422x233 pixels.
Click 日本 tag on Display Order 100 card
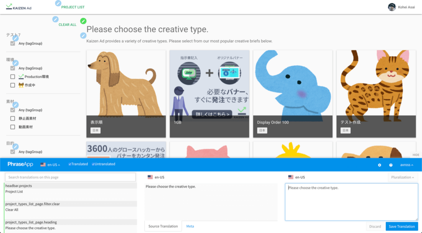point(262,130)
